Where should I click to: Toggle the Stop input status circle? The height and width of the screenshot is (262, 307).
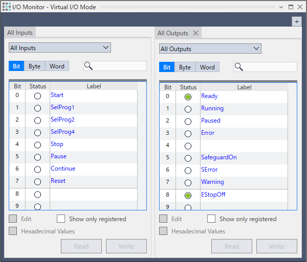[x=37, y=145]
